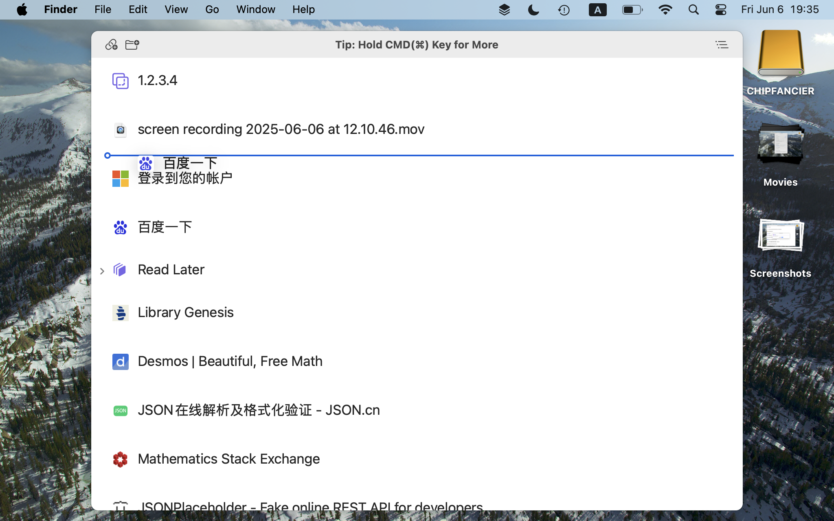The height and width of the screenshot is (521, 834).
Task: Open the list options icon at top right
Action: click(722, 44)
